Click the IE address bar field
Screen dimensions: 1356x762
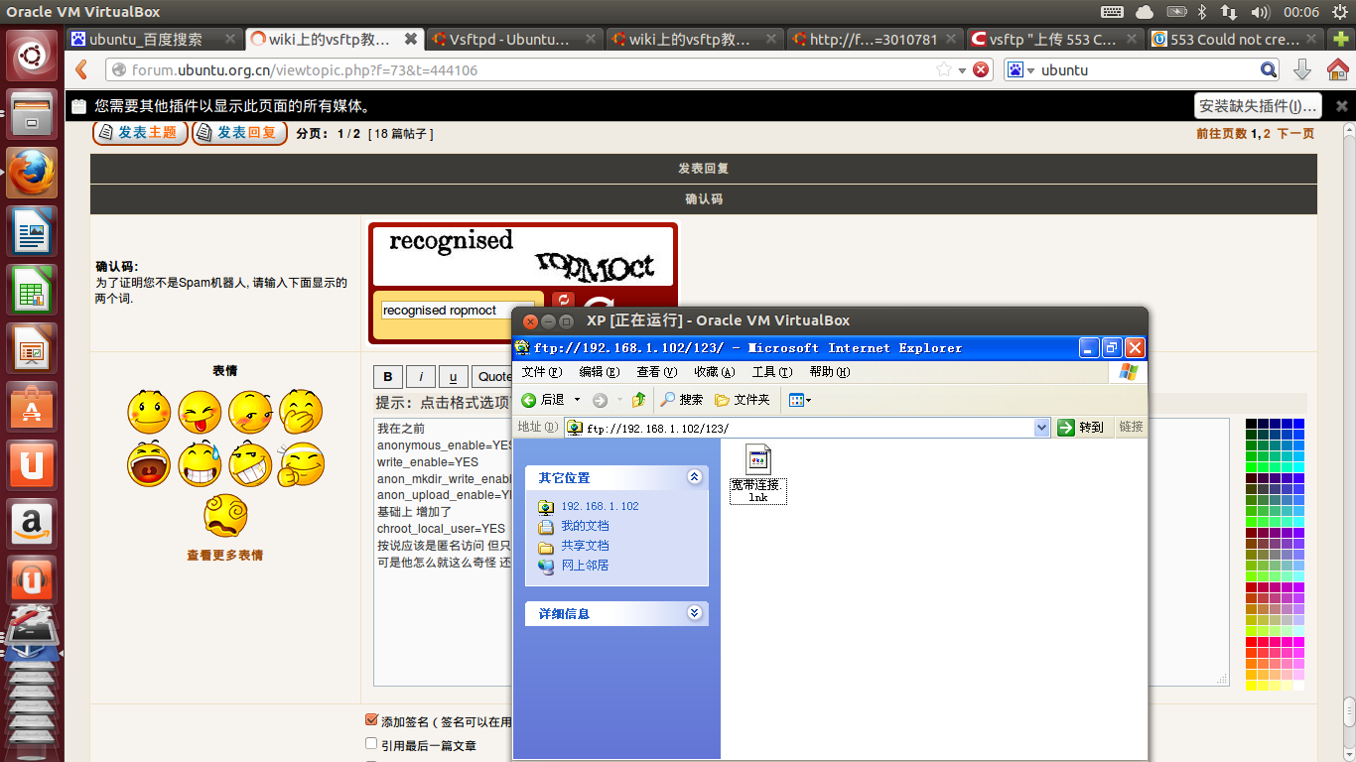[x=807, y=428]
